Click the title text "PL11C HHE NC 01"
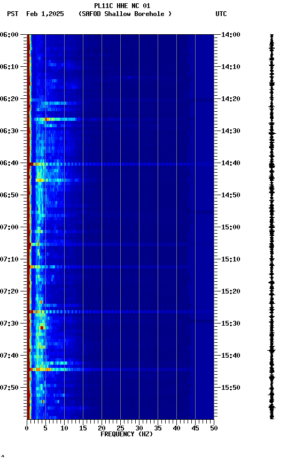 click(x=122, y=5)
